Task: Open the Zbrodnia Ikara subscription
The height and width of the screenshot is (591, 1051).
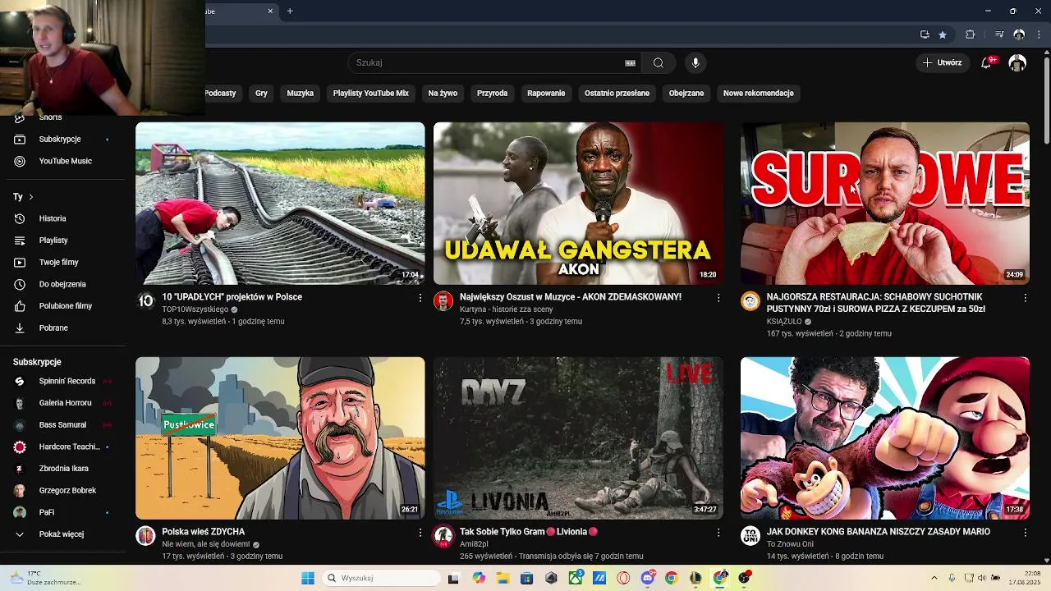Action: click(x=62, y=469)
